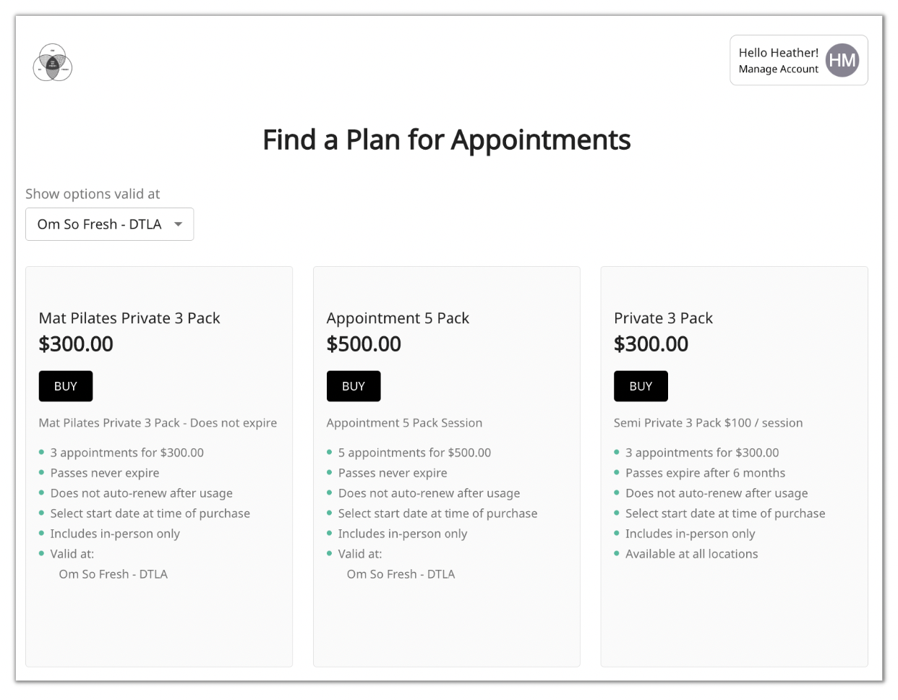Click Mat Pilates Does not expire description

point(158,423)
